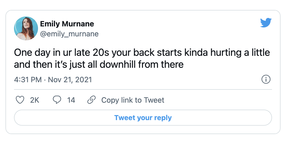The height and width of the screenshot is (152, 295).
Task: Click the tweet line starting 'One day in'
Action: pos(142,53)
